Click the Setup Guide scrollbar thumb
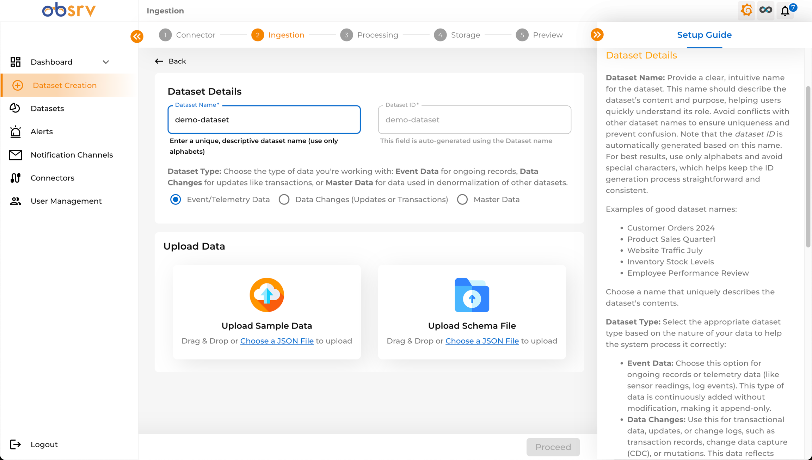This screenshot has width=812, height=460. coord(808,166)
